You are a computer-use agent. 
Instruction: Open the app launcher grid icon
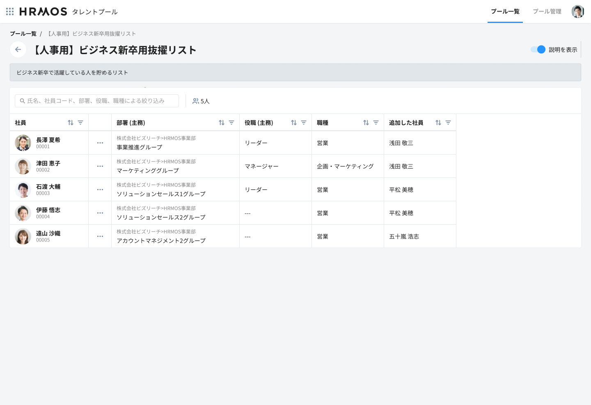click(10, 11)
